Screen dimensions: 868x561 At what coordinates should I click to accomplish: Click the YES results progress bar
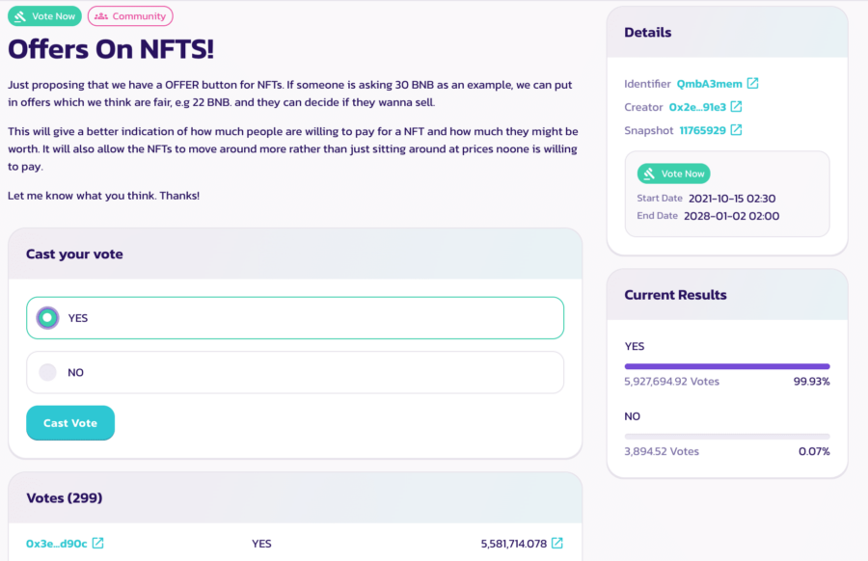[x=726, y=366]
